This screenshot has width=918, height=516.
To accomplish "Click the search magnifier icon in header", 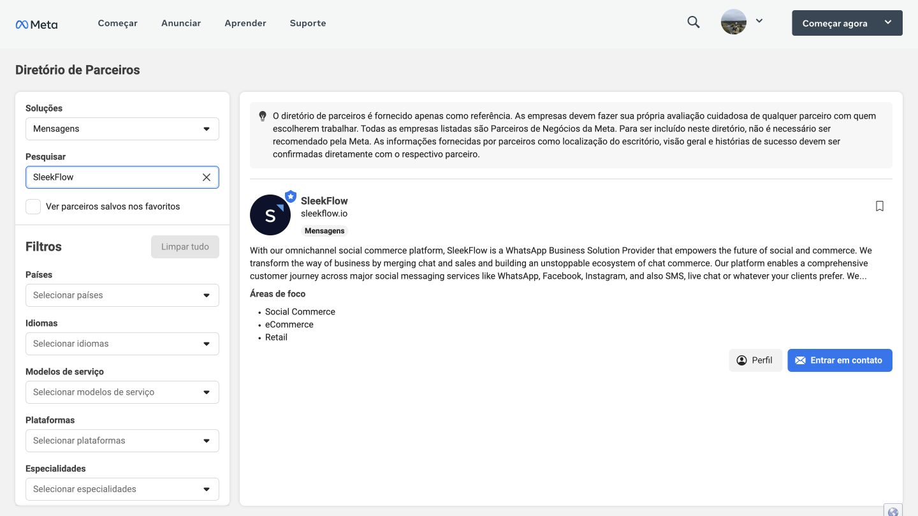I will coord(694,22).
